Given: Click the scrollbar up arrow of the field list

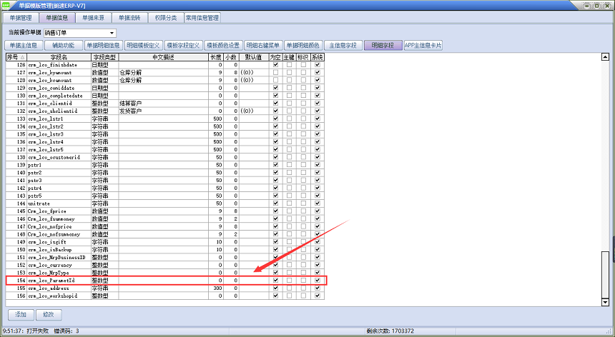Looking at the screenshot, I should tap(606, 56).
